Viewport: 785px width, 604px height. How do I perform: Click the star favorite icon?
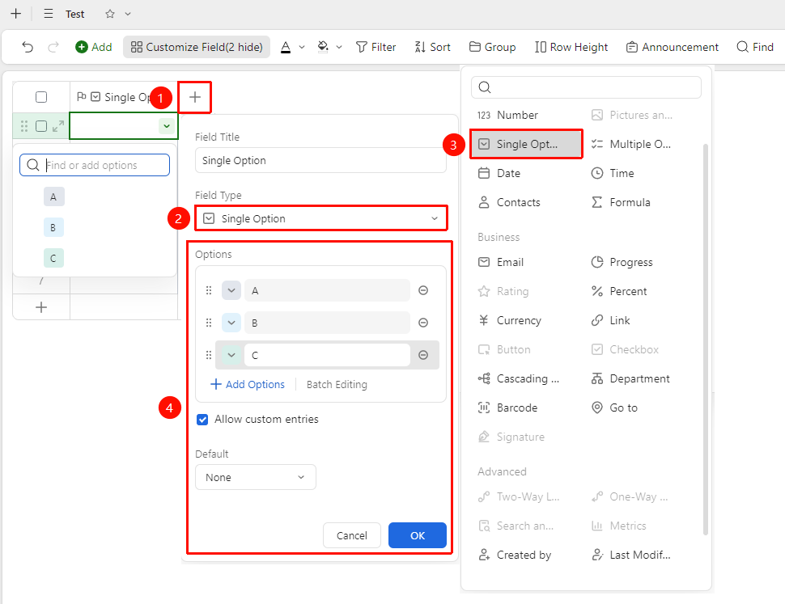(x=110, y=14)
